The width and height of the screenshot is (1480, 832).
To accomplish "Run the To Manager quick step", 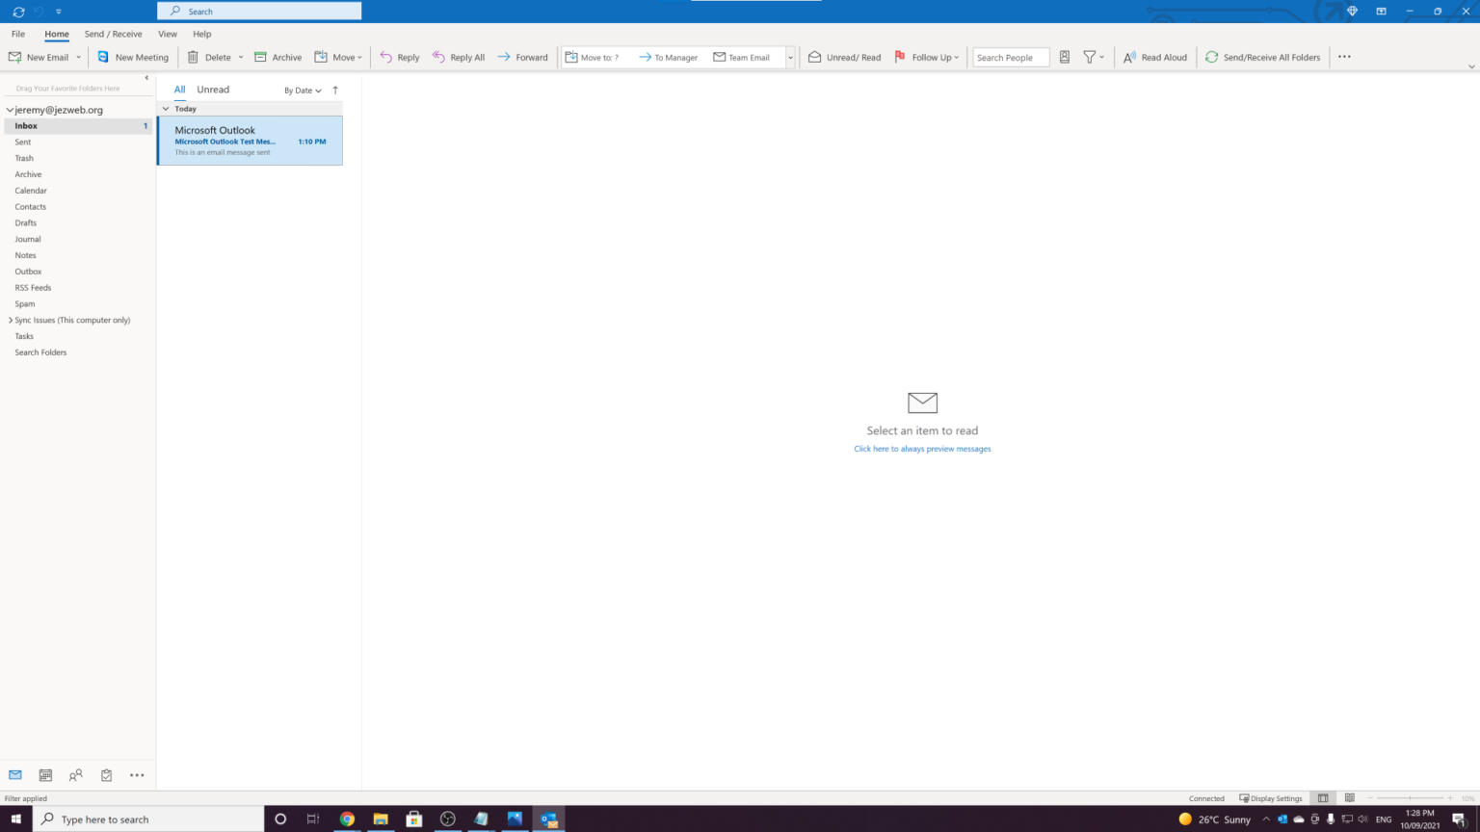I will [x=668, y=57].
